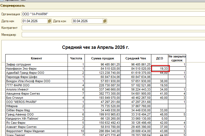Select the Био Стимул client cell
Screen dimensions: 205x136
tap(36, 98)
